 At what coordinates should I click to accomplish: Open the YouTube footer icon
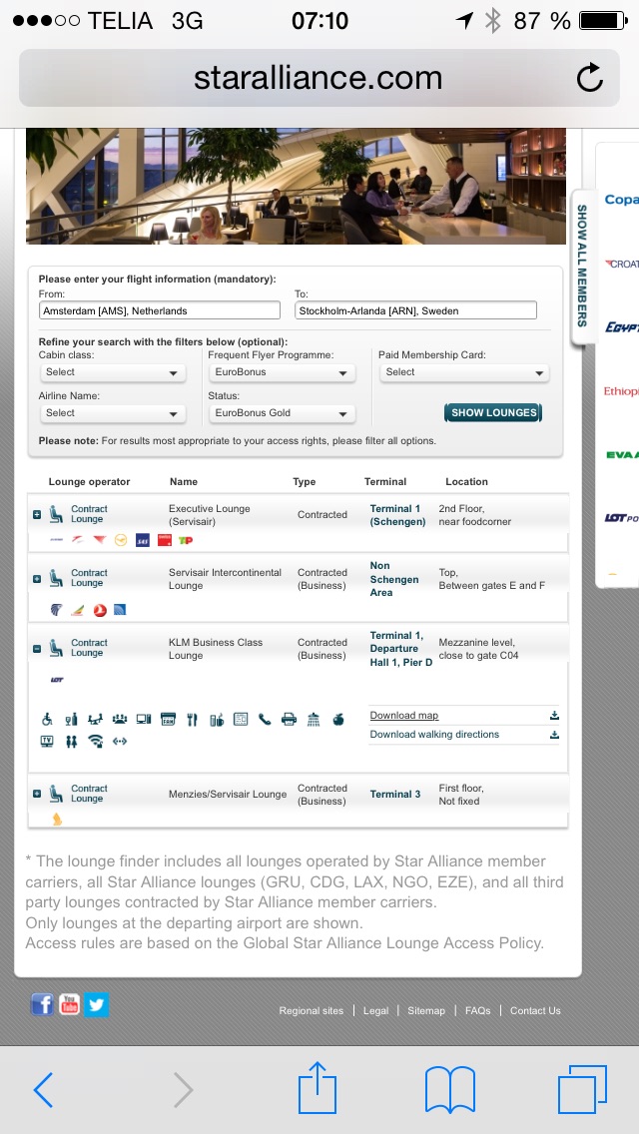pyautogui.click(x=69, y=1004)
